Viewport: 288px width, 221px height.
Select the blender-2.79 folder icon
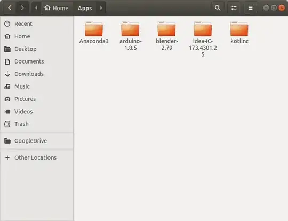coord(166,29)
